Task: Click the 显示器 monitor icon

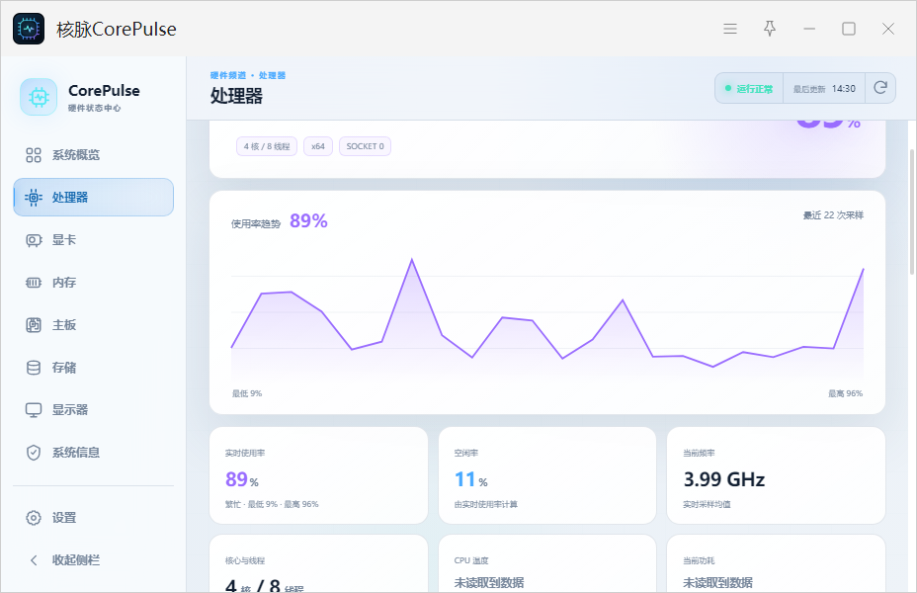Action: (34, 410)
